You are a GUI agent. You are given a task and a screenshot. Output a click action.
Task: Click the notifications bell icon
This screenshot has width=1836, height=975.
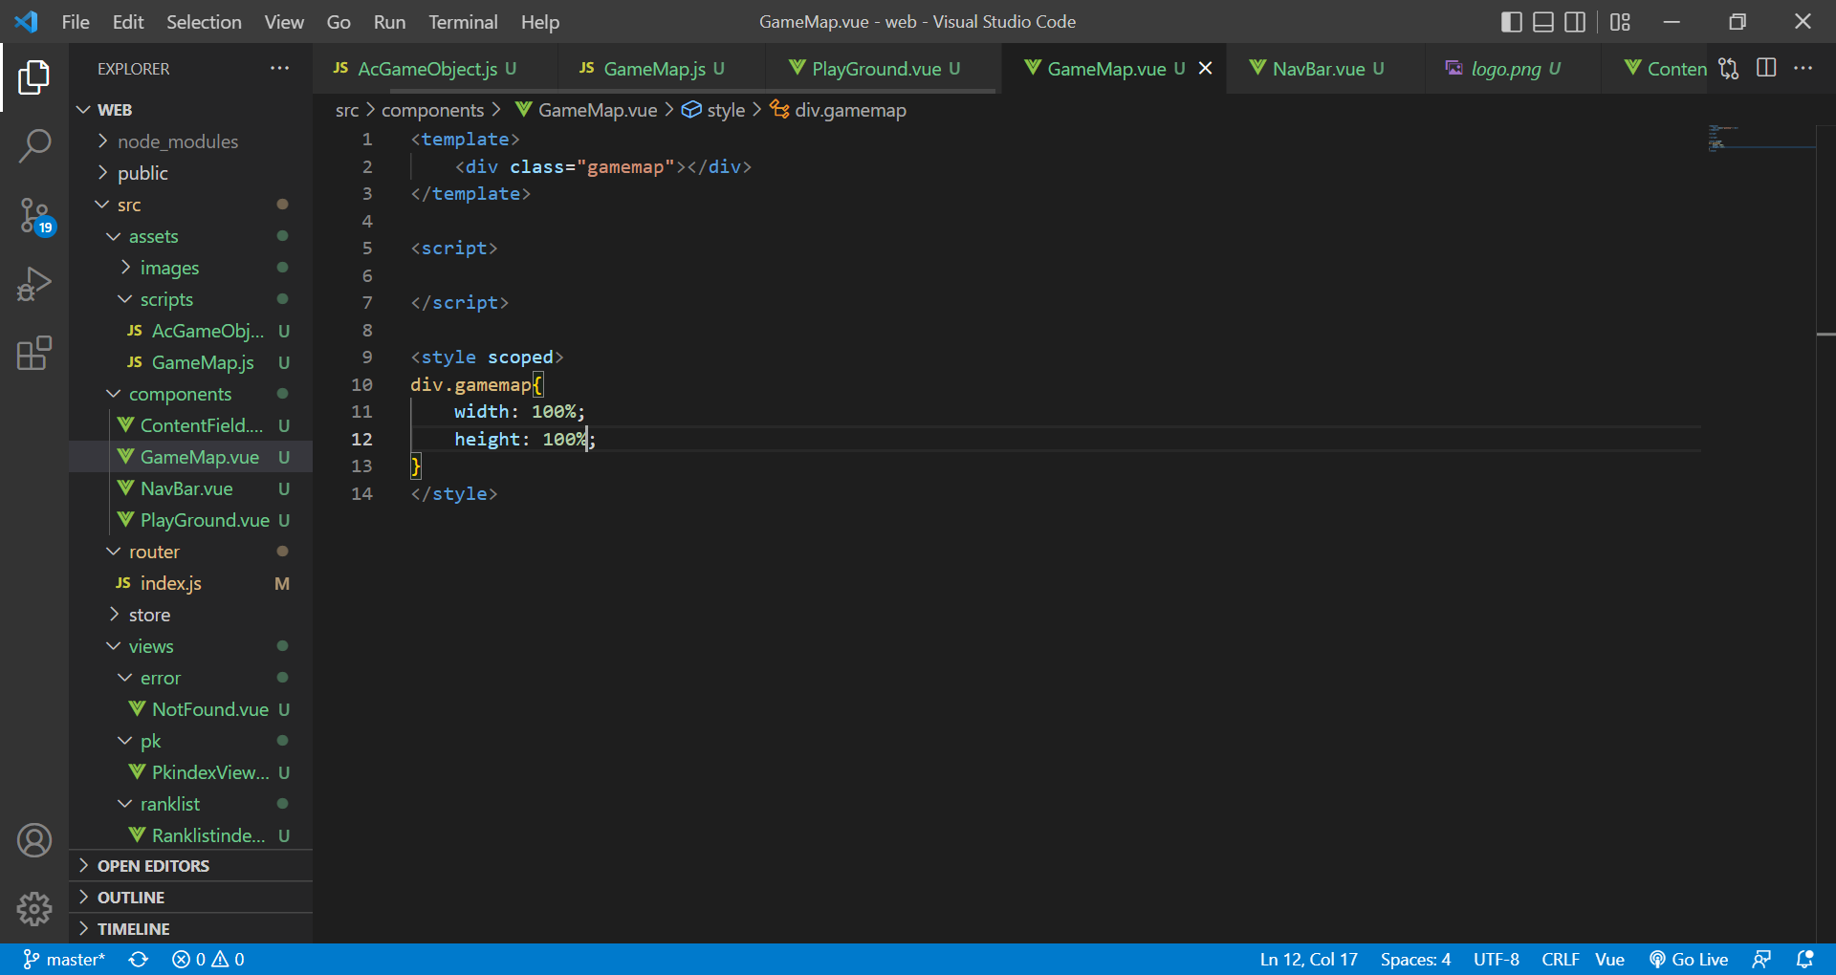tap(1804, 959)
